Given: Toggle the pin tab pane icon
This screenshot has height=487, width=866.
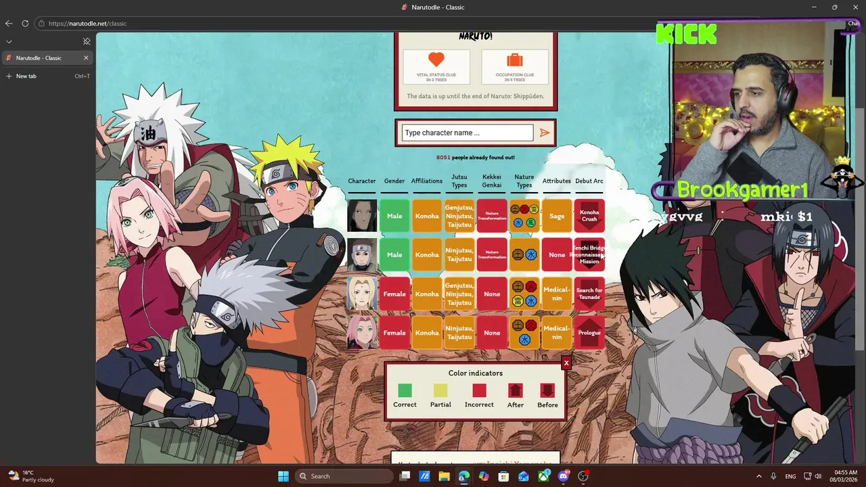Looking at the screenshot, I should click(x=87, y=41).
